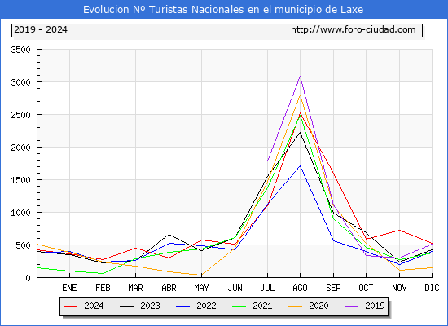The height and width of the screenshot is (326, 448).
Task: Click the 500 y-axis value
Action: click(23, 245)
